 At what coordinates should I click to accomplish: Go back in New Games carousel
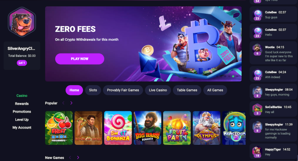(x=70, y=158)
